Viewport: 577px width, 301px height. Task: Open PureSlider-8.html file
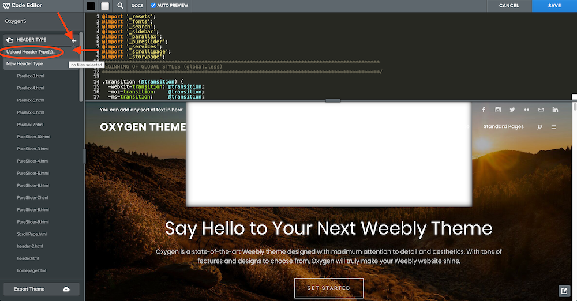coord(33,209)
